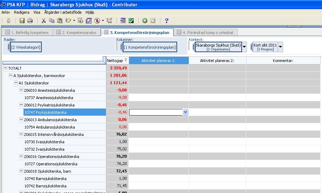The height and width of the screenshot is (193, 322).
Task: Collapse 206018 Sjuksköterska, barn node
Action: pos(21,171)
